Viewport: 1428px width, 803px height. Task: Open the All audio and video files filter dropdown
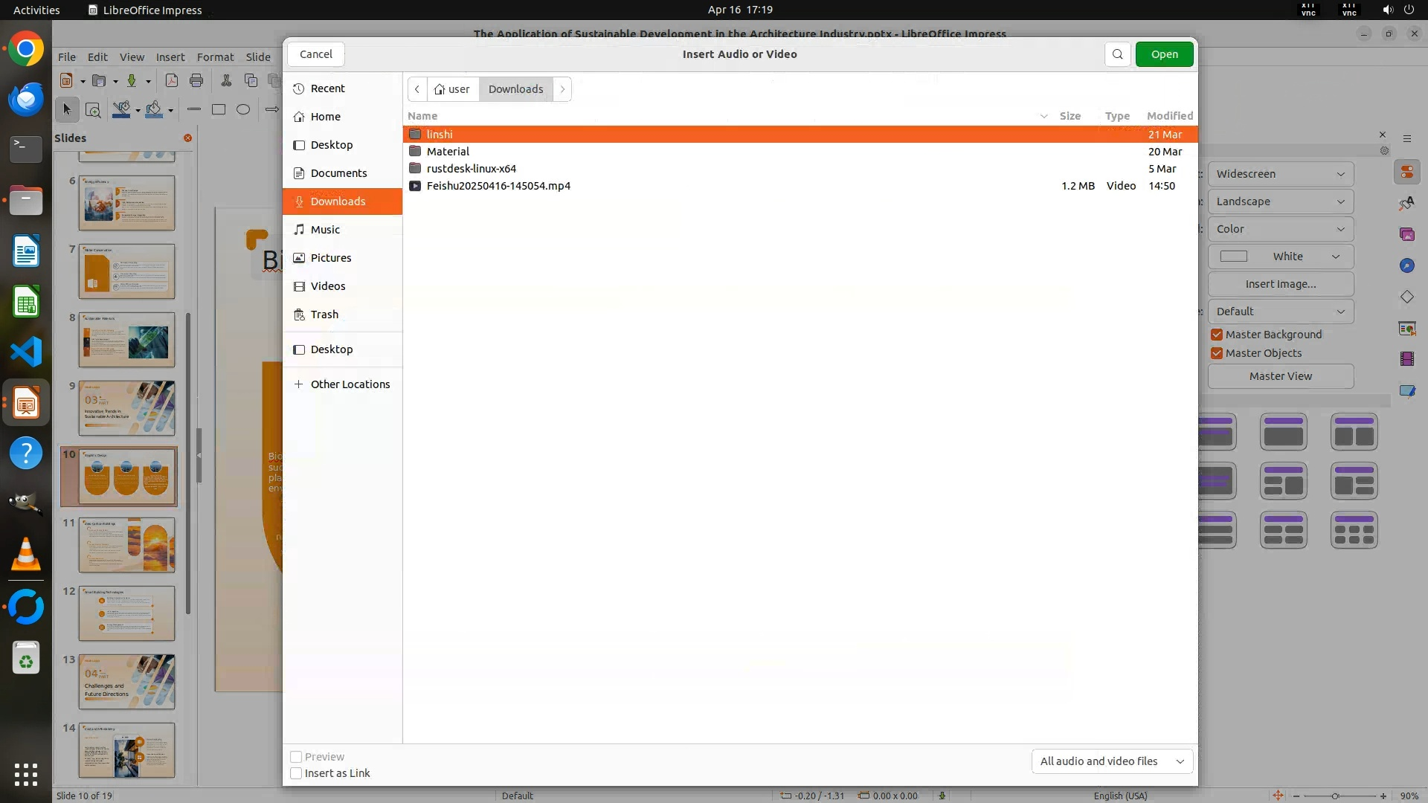point(1112,761)
